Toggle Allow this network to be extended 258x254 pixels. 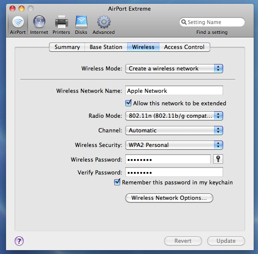point(128,103)
